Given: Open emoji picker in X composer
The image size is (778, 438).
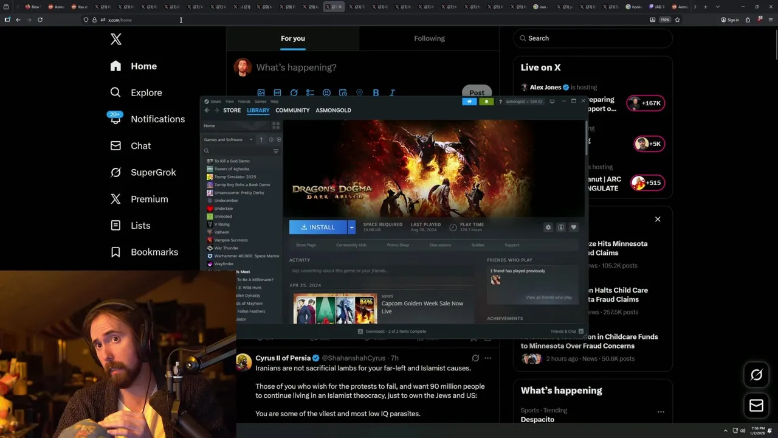Looking at the screenshot, I should [326, 92].
